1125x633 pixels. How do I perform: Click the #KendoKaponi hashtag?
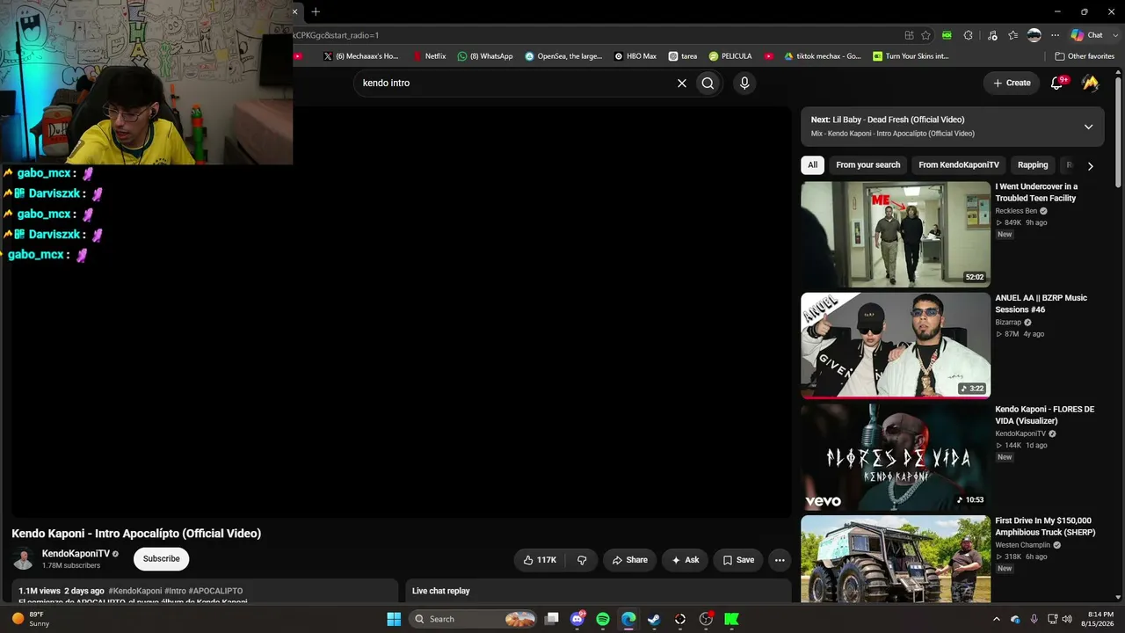[x=135, y=591]
